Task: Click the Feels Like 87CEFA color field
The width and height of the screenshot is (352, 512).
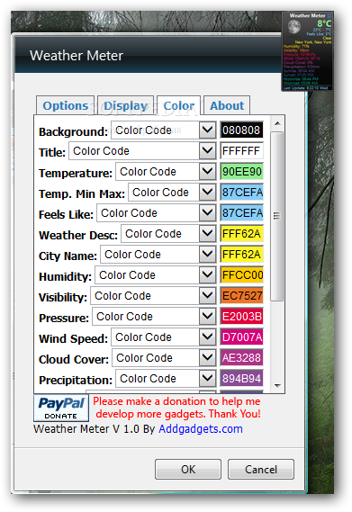Action: pyautogui.click(x=241, y=213)
